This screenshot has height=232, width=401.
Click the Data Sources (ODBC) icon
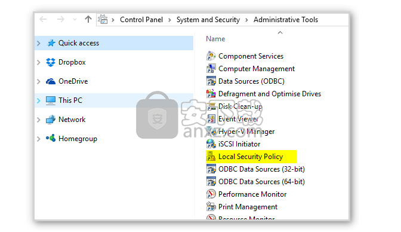(211, 81)
